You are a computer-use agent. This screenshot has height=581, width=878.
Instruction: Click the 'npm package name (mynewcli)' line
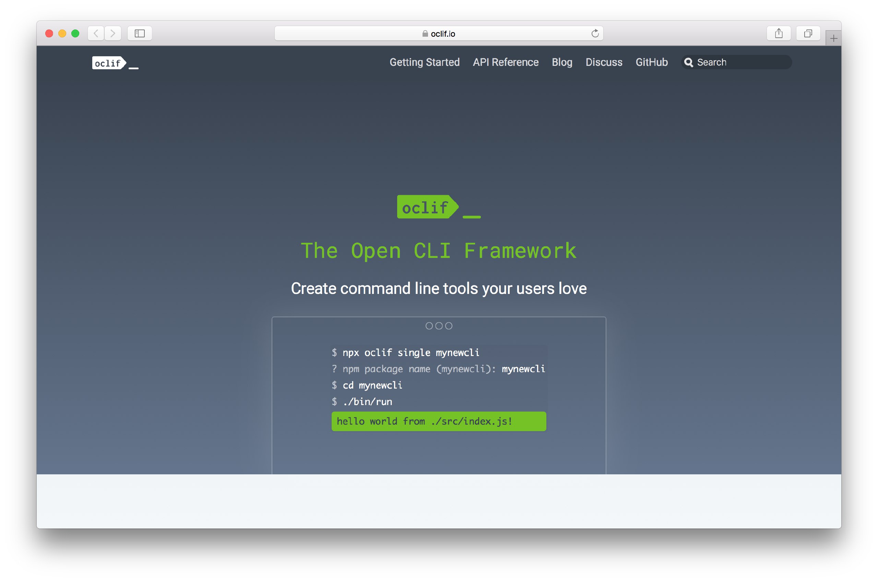[439, 369]
